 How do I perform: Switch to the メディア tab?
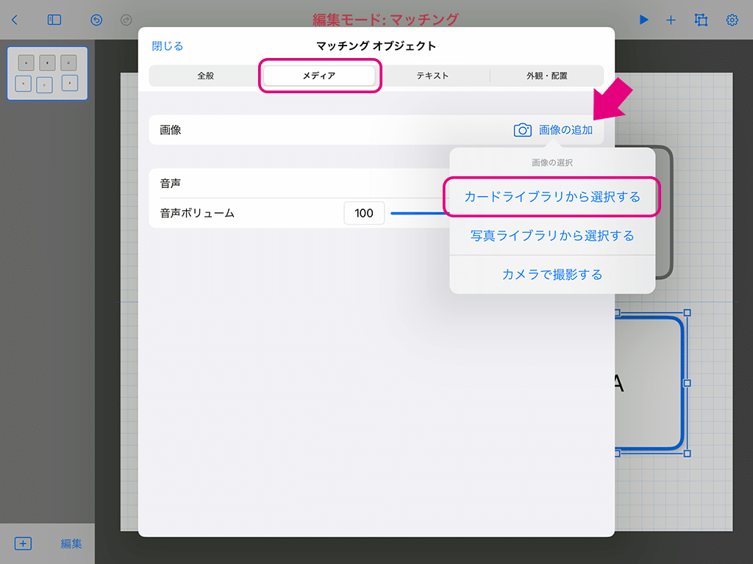click(x=319, y=76)
